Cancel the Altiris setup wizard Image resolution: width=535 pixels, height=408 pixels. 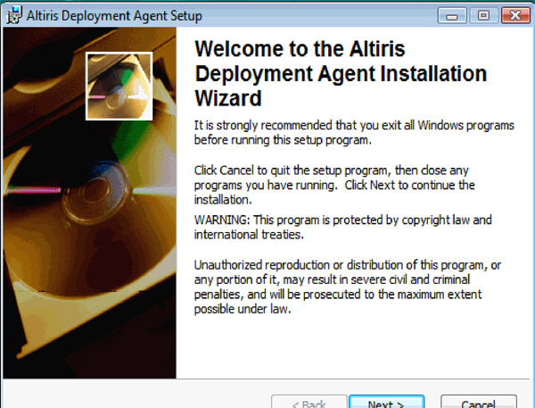pos(478,402)
